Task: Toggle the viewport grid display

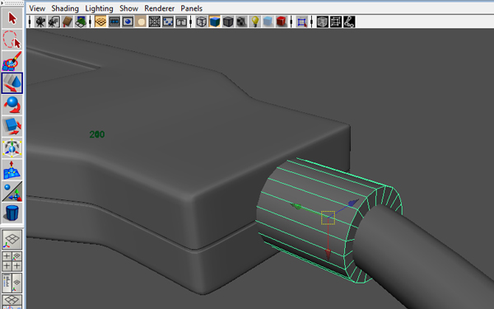Action: coord(100,21)
